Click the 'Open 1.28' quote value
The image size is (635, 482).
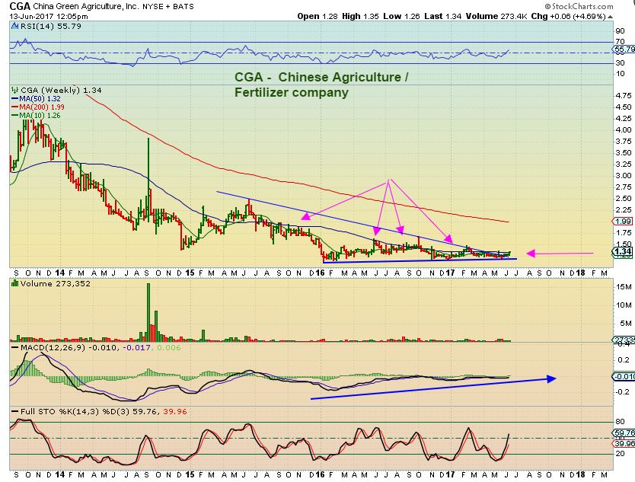click(317, 16)
